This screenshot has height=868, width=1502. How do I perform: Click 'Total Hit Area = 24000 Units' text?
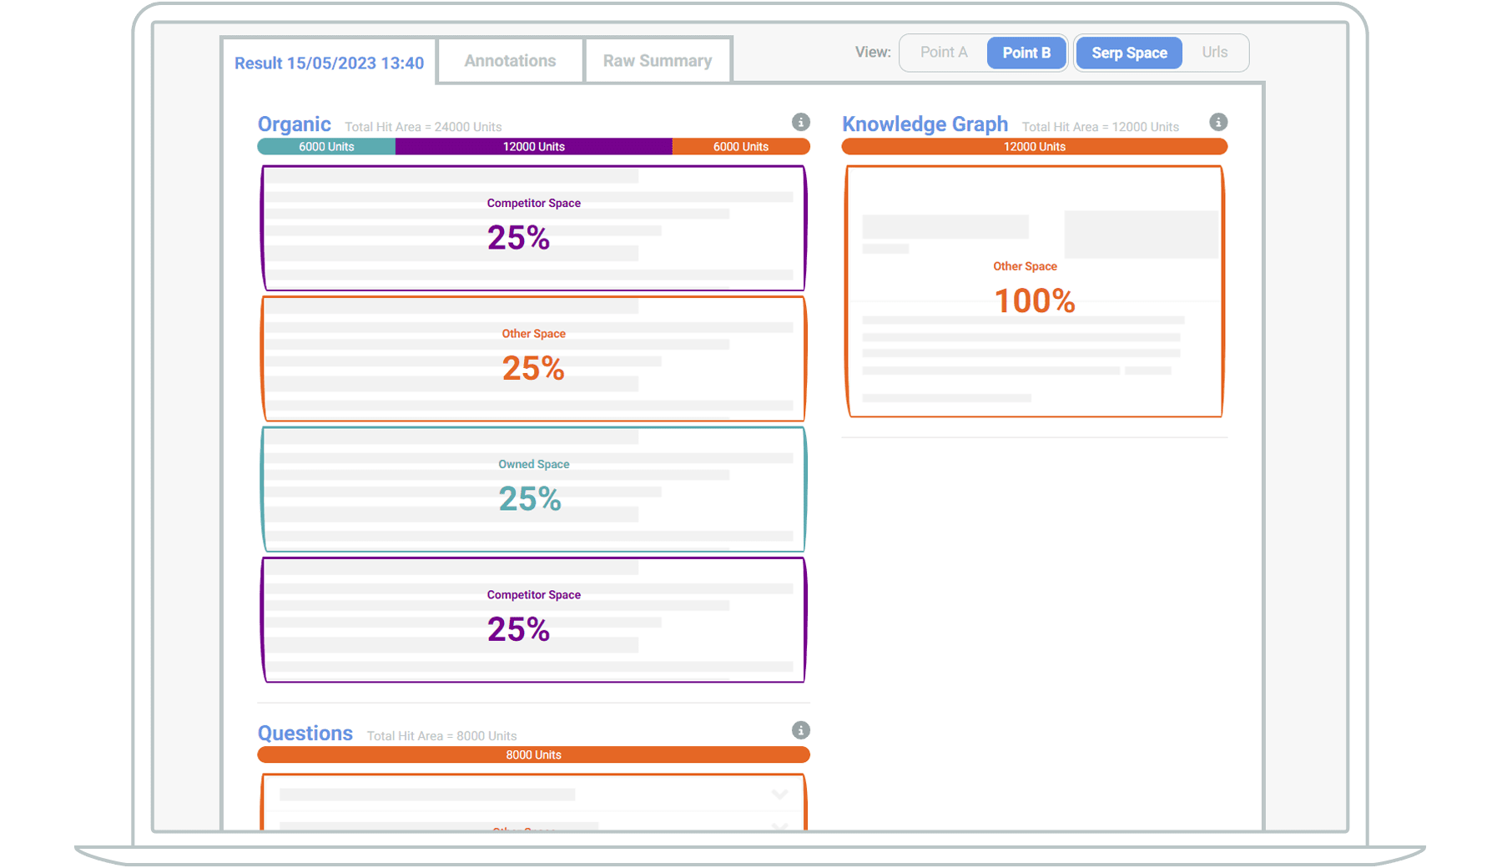423,127
